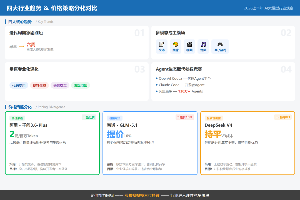Image resolution: width=300 pixels, height=200 pixels.
Task: Click the 多模态成主战场 card title
Action: click(x=170, y=33)
